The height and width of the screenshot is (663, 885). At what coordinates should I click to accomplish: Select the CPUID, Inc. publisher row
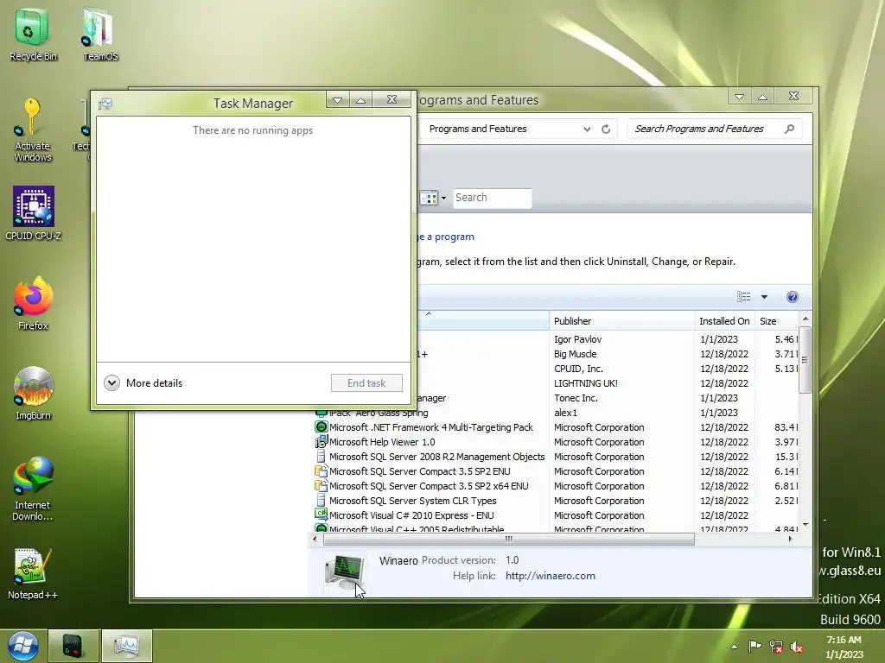[x=578, y=369]
